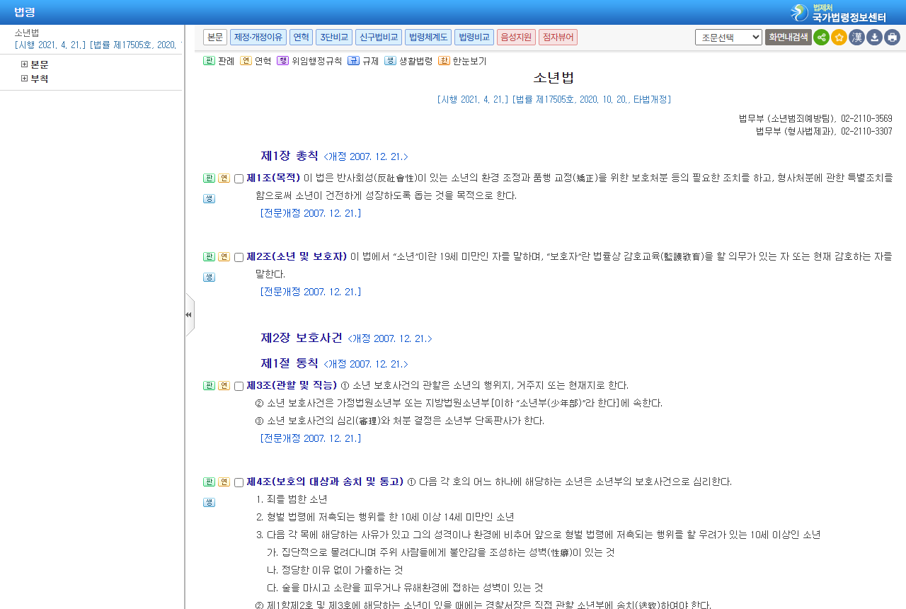Click 판례 icon beside 제1조(목적)
Viewport: 906px width, 609px height.
209,178
